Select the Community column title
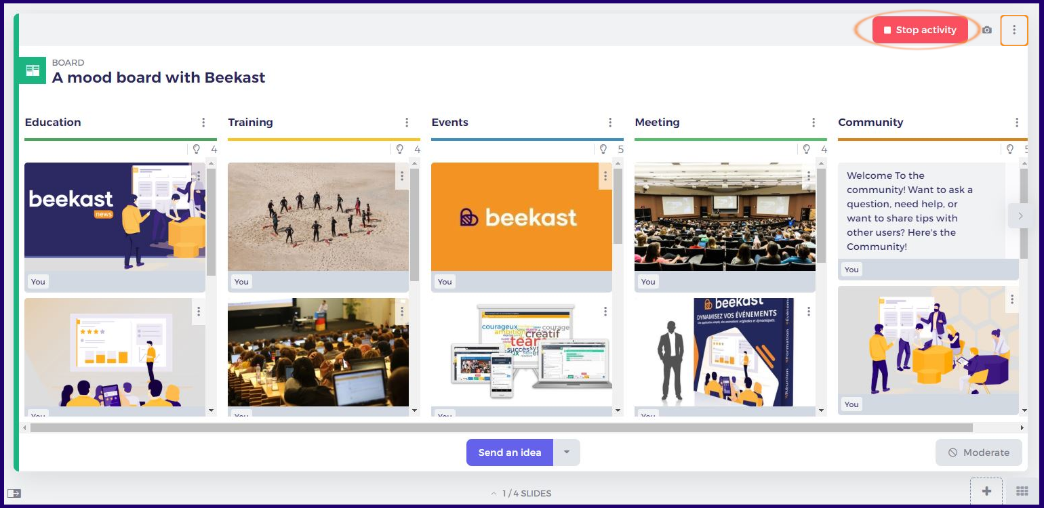1044x508 pixels. 870,123
